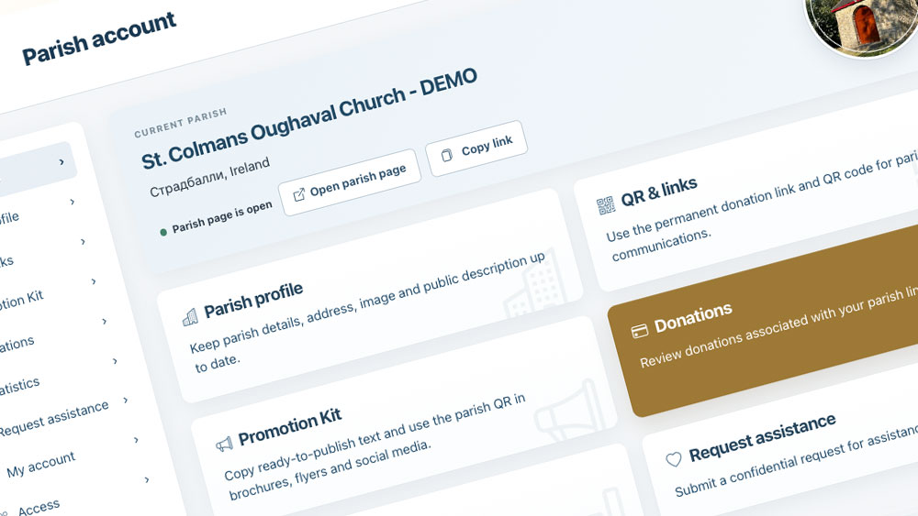Image resolution: width=918 pixels, height=516 pixels.
Task: Select the Promotion Kit sidebar item
Action: [x=21, y=301]
